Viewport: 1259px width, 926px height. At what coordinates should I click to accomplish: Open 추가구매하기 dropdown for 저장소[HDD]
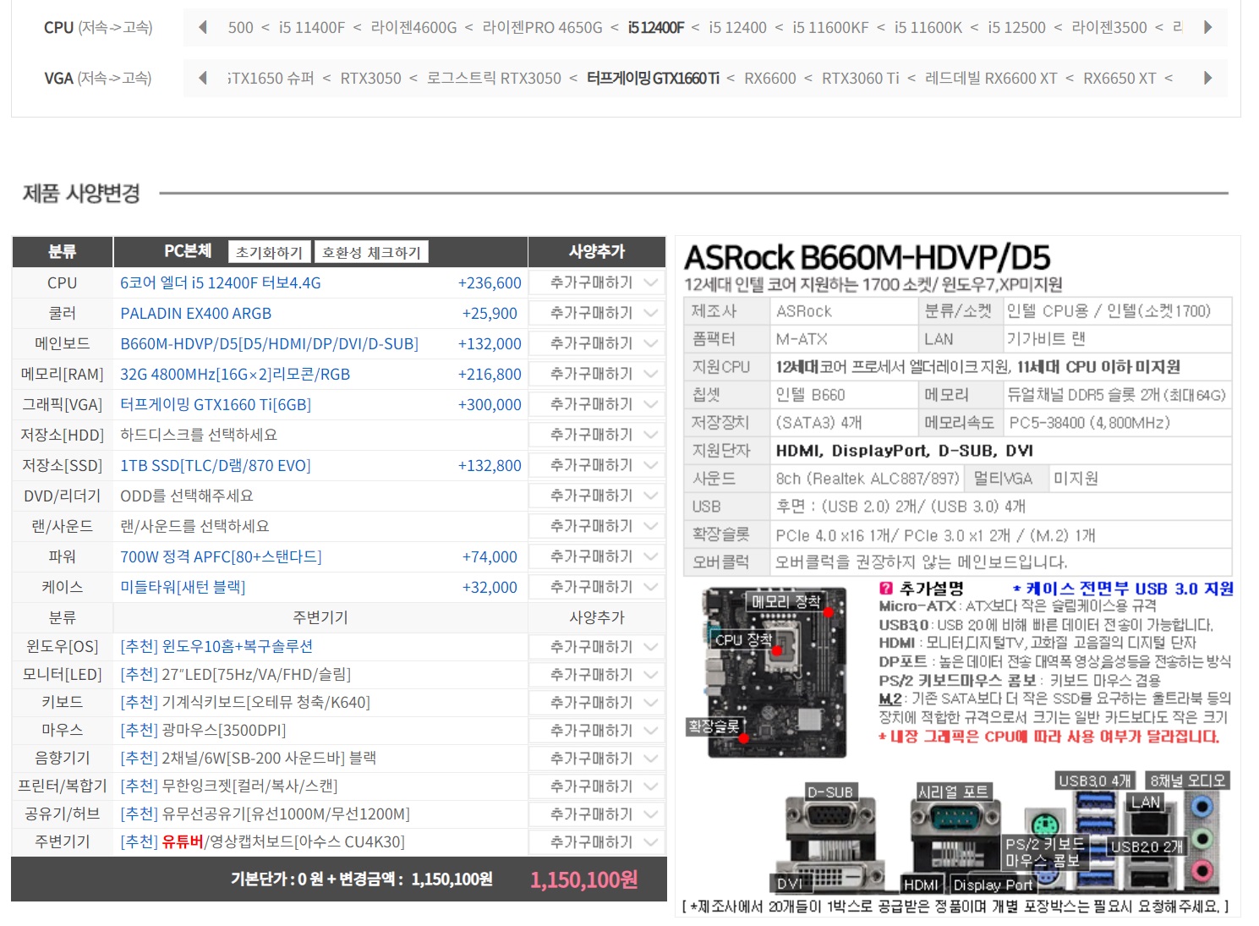pos(597,436)
